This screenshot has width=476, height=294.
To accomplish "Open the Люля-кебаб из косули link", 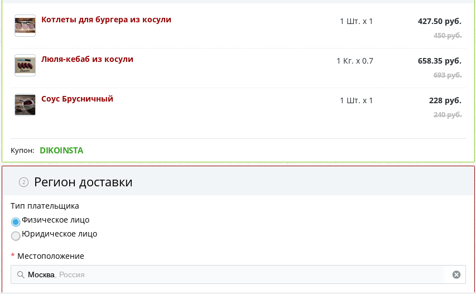I will click(x=87, y=59).
